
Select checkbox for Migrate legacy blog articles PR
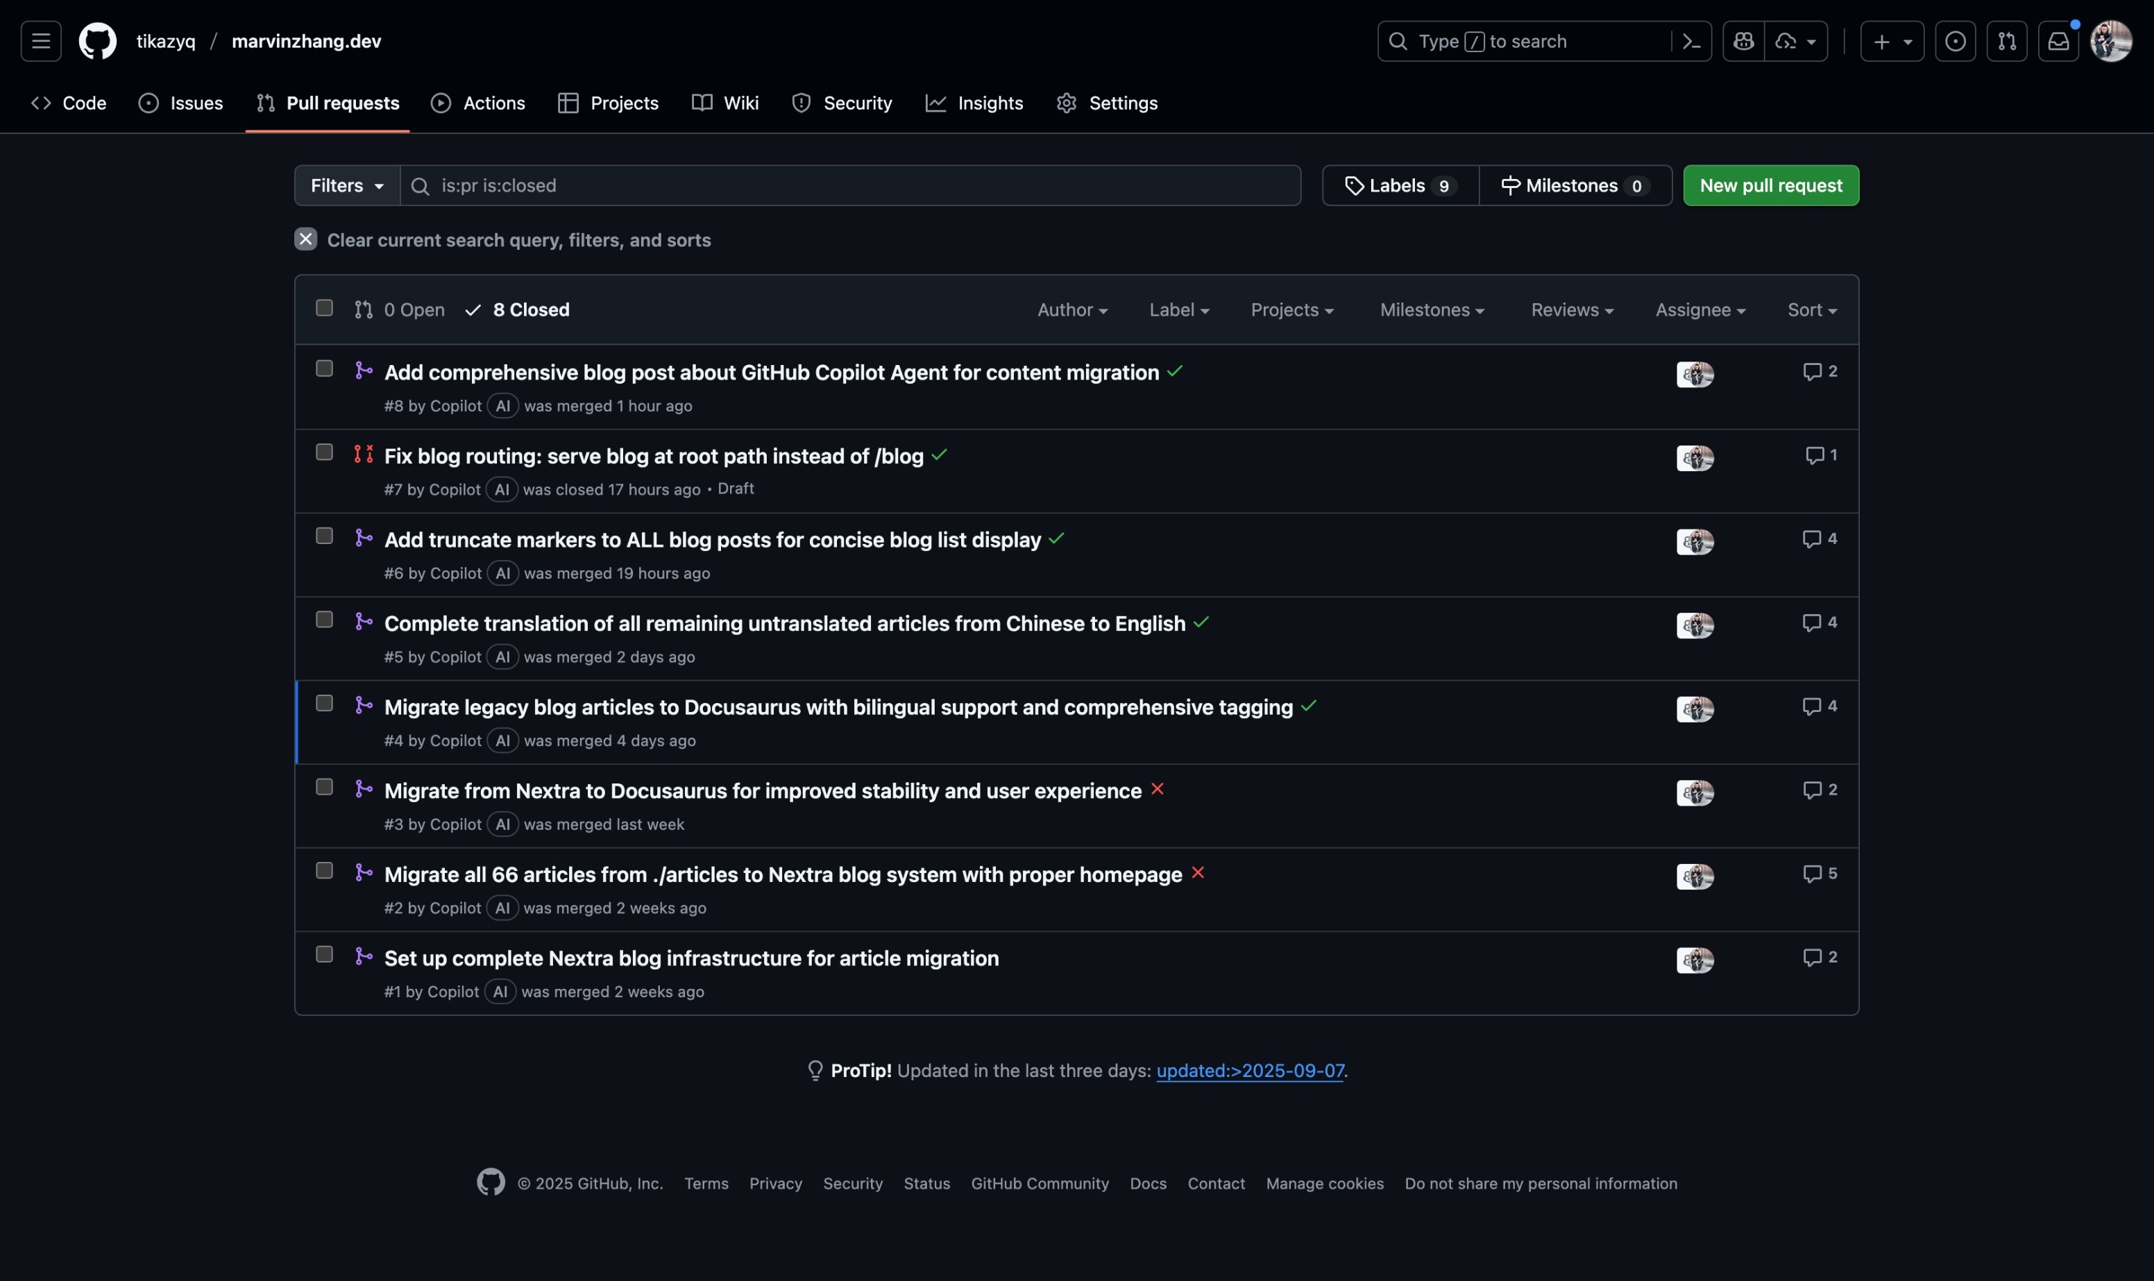pyautogui.click(x=325, y=704)
